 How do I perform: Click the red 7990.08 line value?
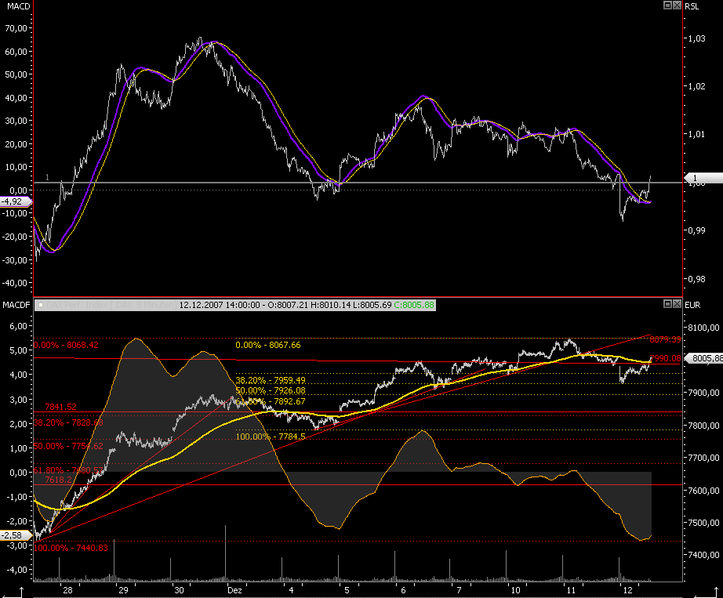(665, 358)
